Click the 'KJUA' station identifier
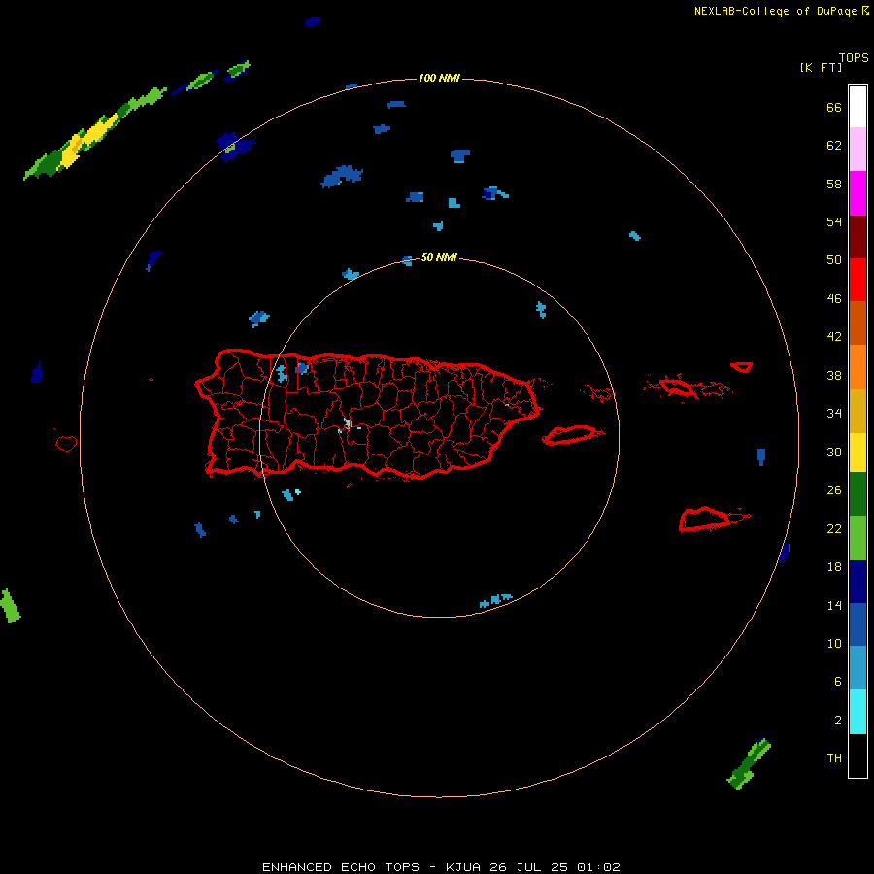Image resolution: width=874 pixels, height=874 pixels. point(462,867)
